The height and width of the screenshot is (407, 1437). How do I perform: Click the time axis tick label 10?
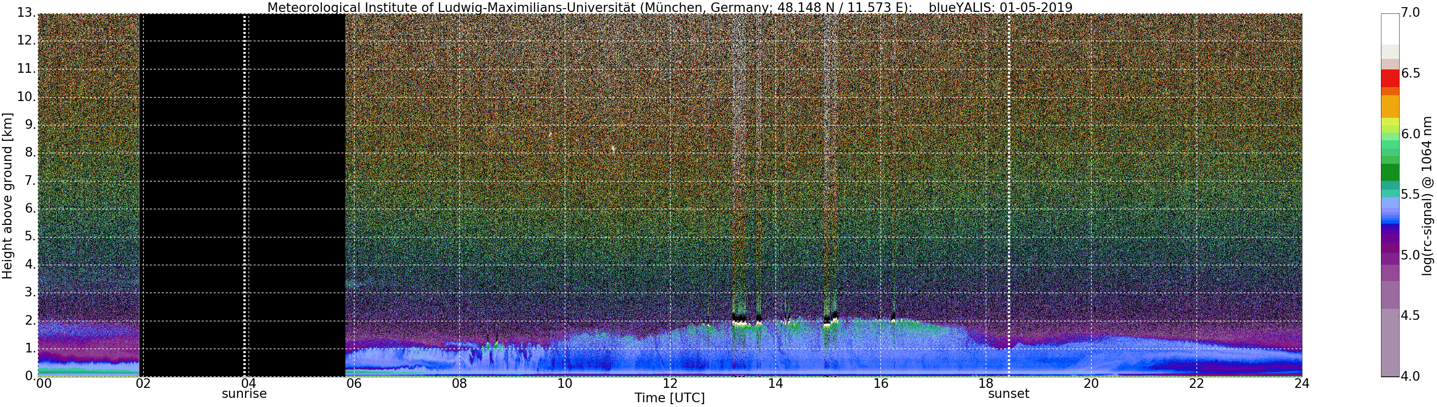[565, 384]
